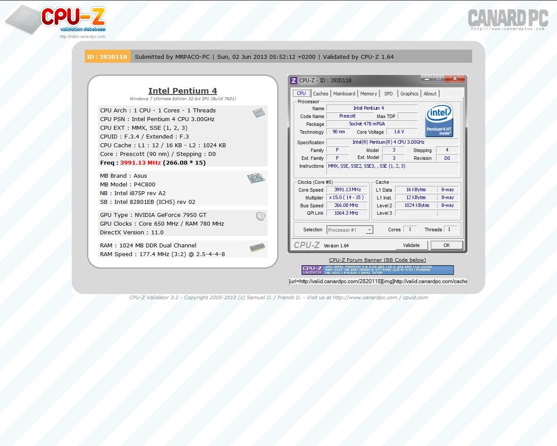This screenshot has height=446, width=557.
Task: Click the CPU-Z Validator 3.2 copyright footer
Action: pos(278,297)
